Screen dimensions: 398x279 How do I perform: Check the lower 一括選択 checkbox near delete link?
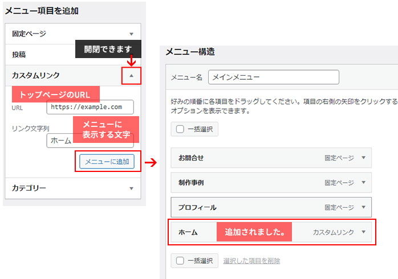click(x=180, y=261)
